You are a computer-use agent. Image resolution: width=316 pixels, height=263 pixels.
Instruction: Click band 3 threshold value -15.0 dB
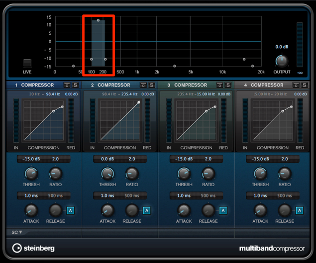[184, 159]
